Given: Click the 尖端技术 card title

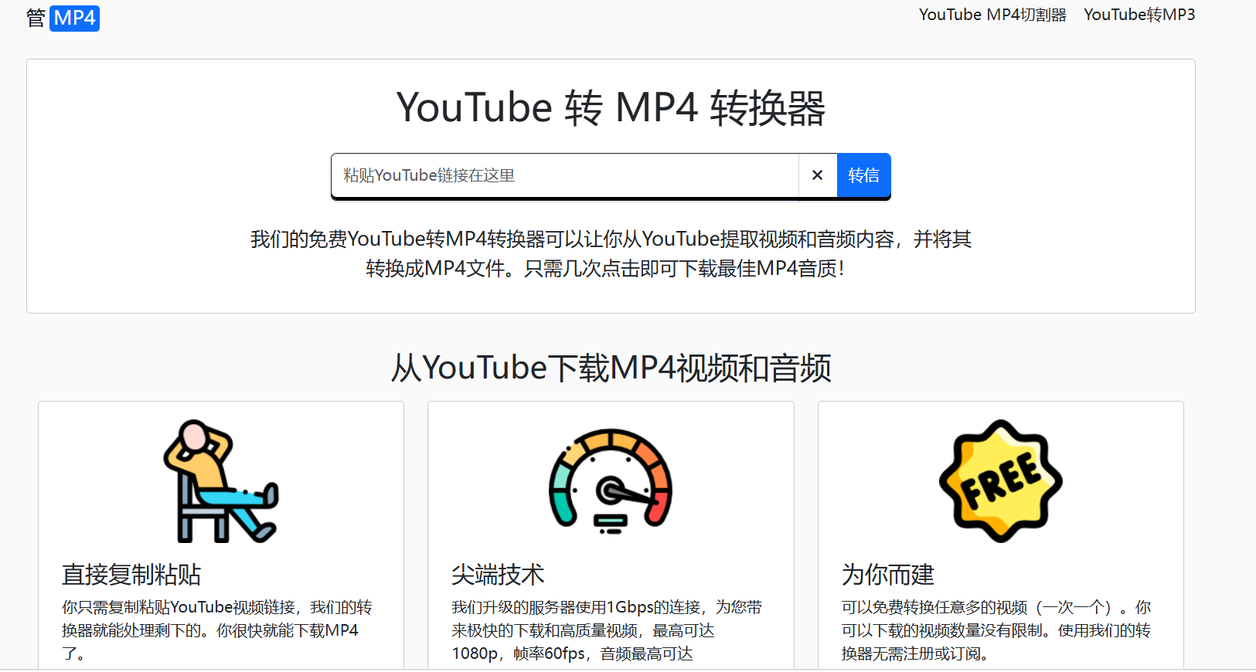Looking at the screenshot, I should [x=498, y=575].
